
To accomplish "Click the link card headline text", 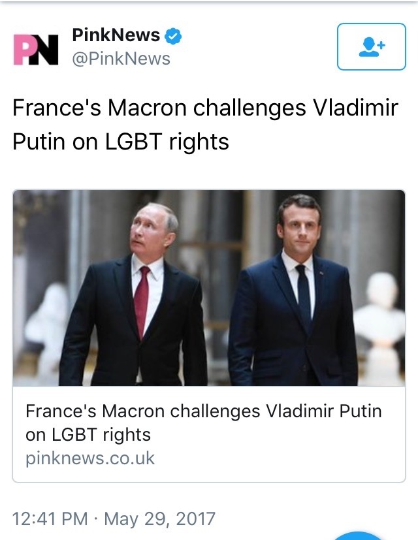I will (x=203, y=423).
